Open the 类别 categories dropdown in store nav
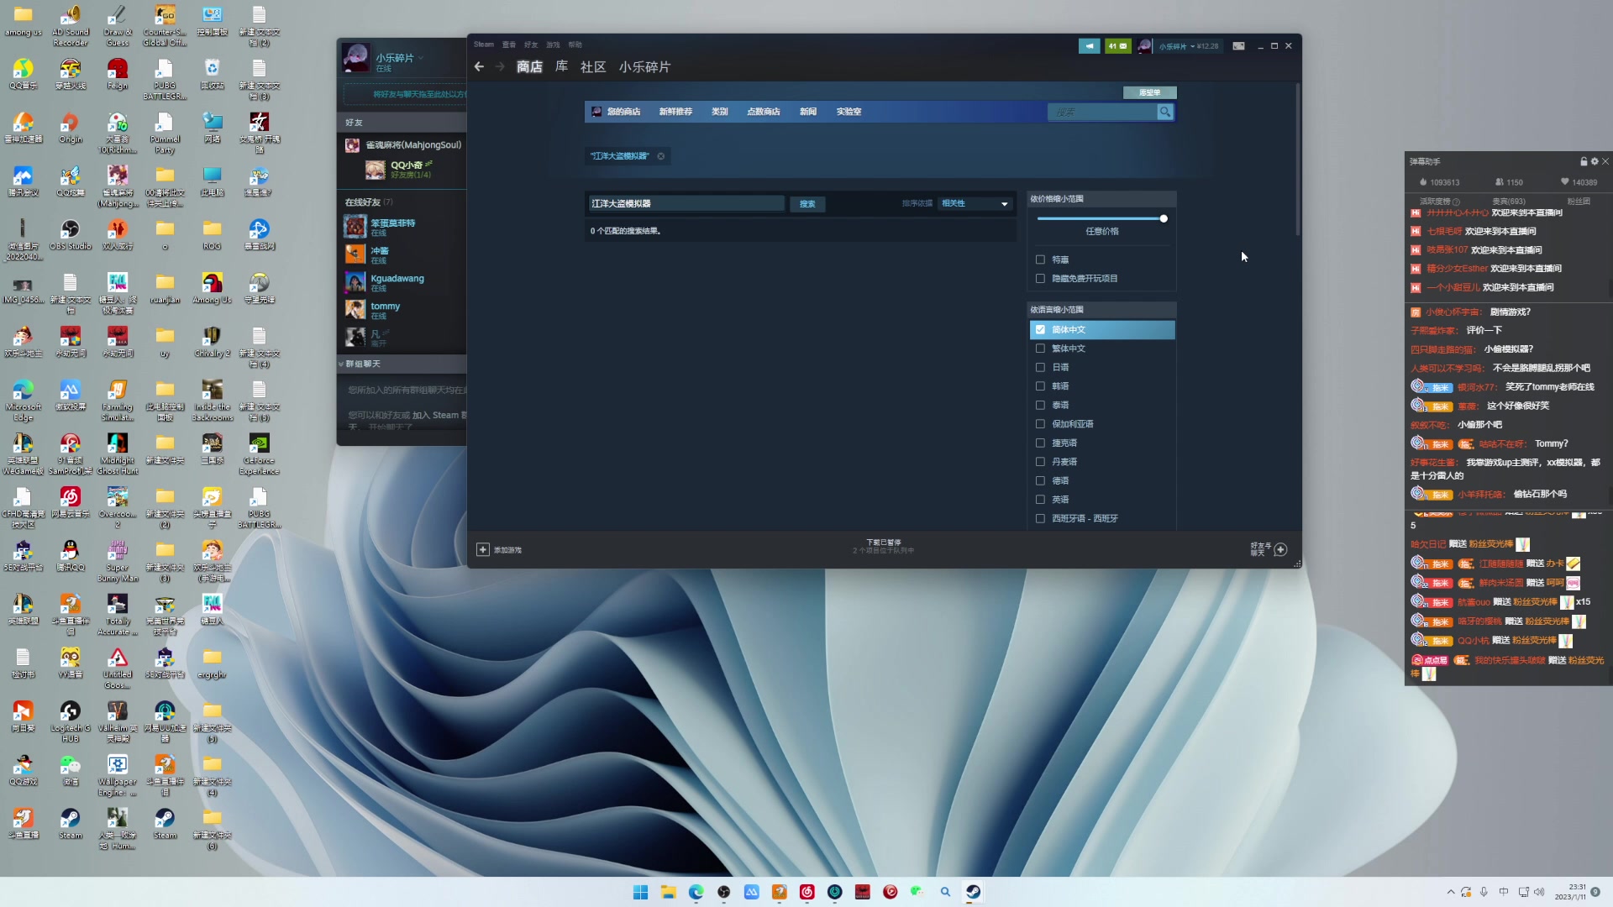The height and width of the screenshot is (907, 1613). 719,112
